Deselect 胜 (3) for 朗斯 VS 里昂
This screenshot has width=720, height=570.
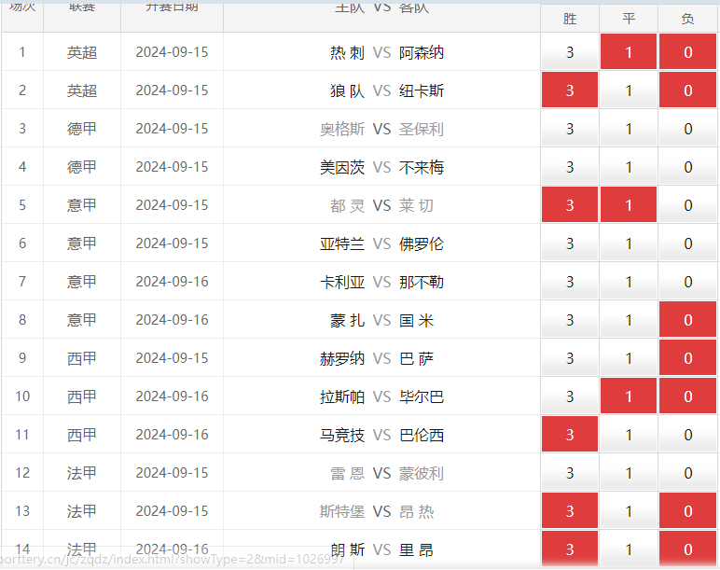(570, 549)
